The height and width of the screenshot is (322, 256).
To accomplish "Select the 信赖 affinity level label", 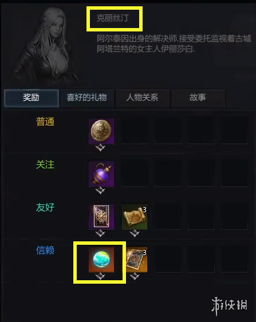I will pyautogui.click(x=45, y=251).
